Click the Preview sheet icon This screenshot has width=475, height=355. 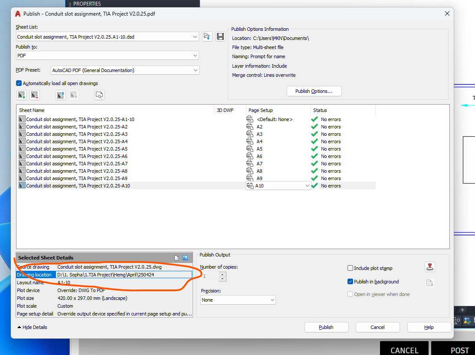tap(99, 95)
